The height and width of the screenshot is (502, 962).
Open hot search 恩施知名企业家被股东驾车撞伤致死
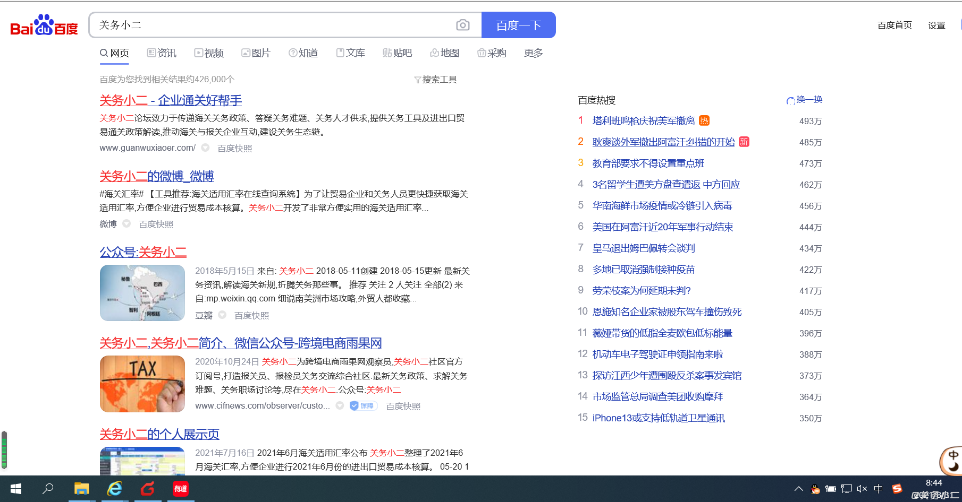pos(667,312)
